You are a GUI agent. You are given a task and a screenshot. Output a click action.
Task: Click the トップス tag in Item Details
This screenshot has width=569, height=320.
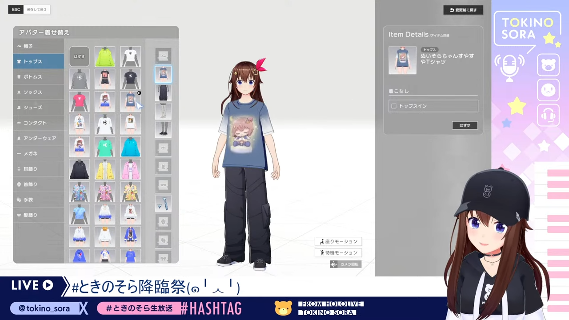(x=429, y=50)
